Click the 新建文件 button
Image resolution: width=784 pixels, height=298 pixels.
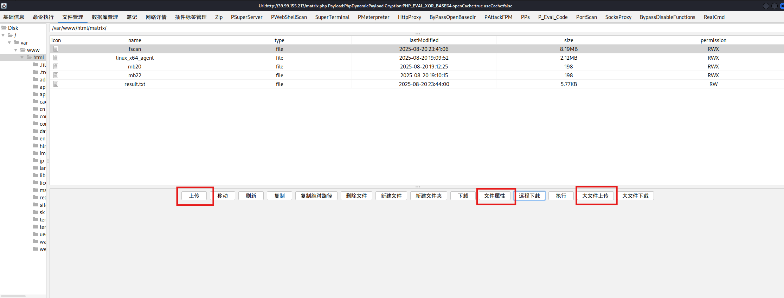click(x=391, y=196)
